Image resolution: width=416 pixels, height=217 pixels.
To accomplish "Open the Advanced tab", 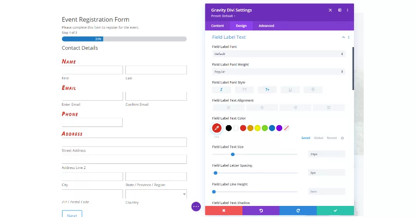I will [267, 26].
